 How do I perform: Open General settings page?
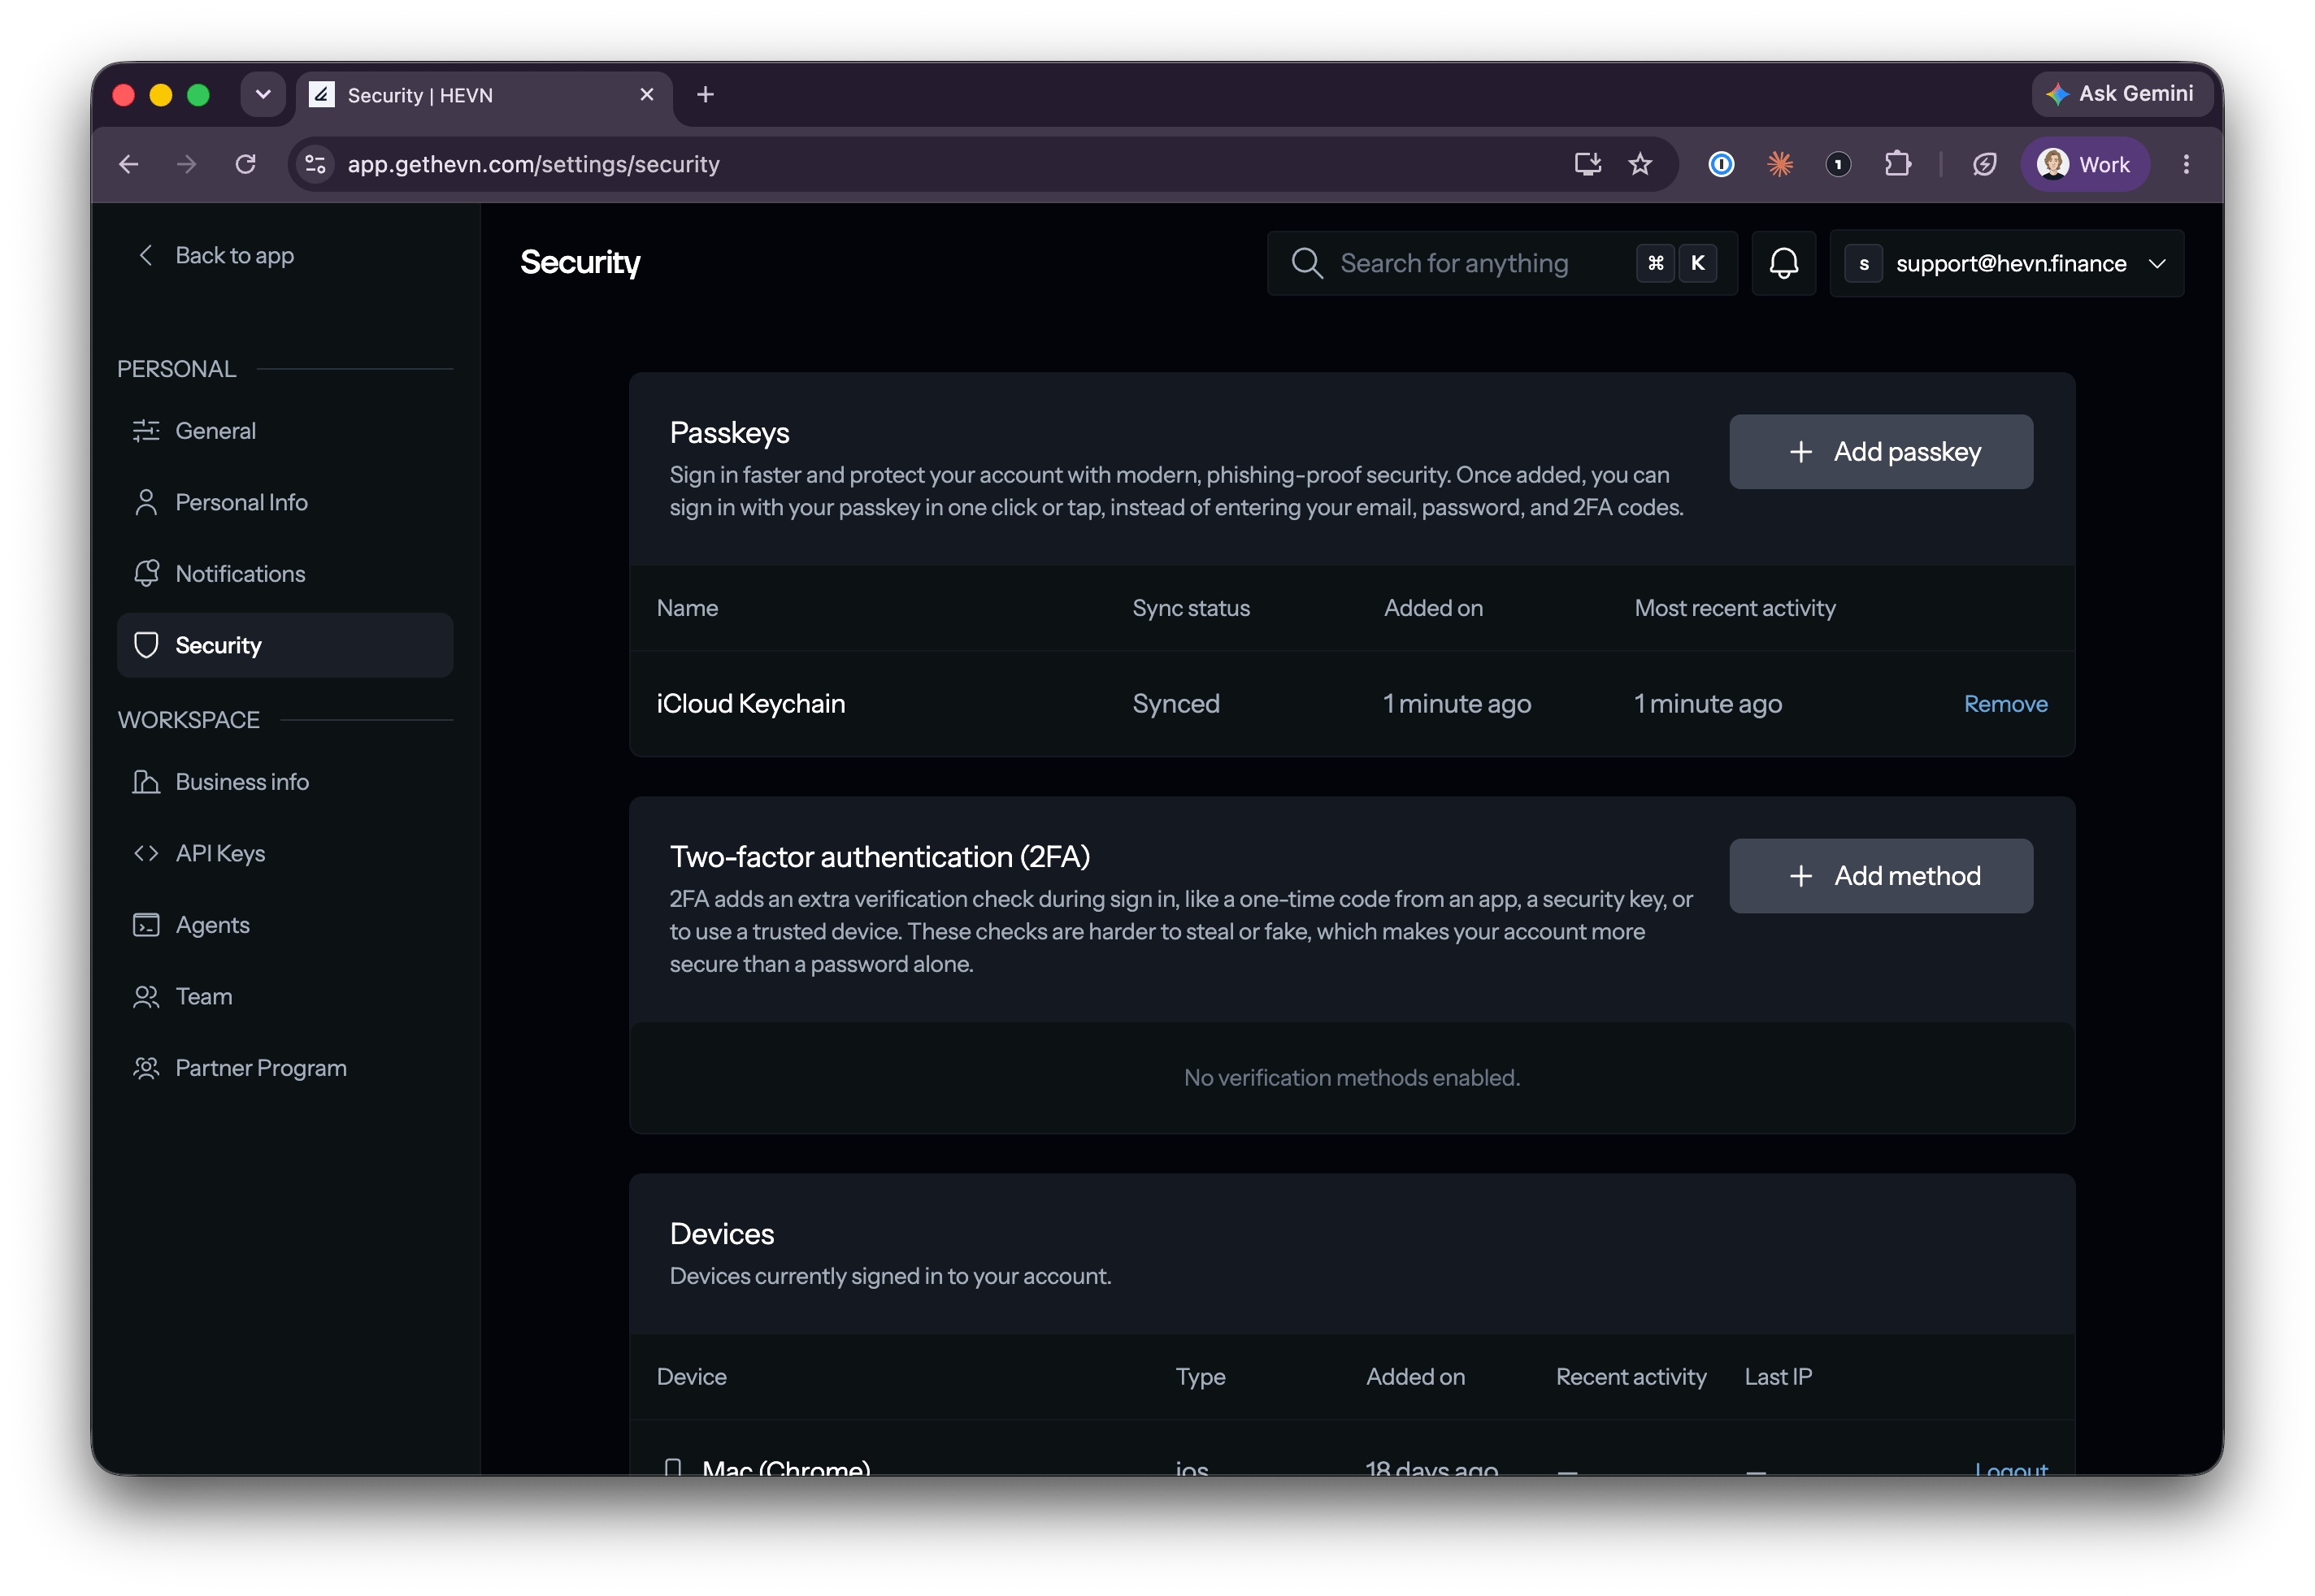point(285,431)
